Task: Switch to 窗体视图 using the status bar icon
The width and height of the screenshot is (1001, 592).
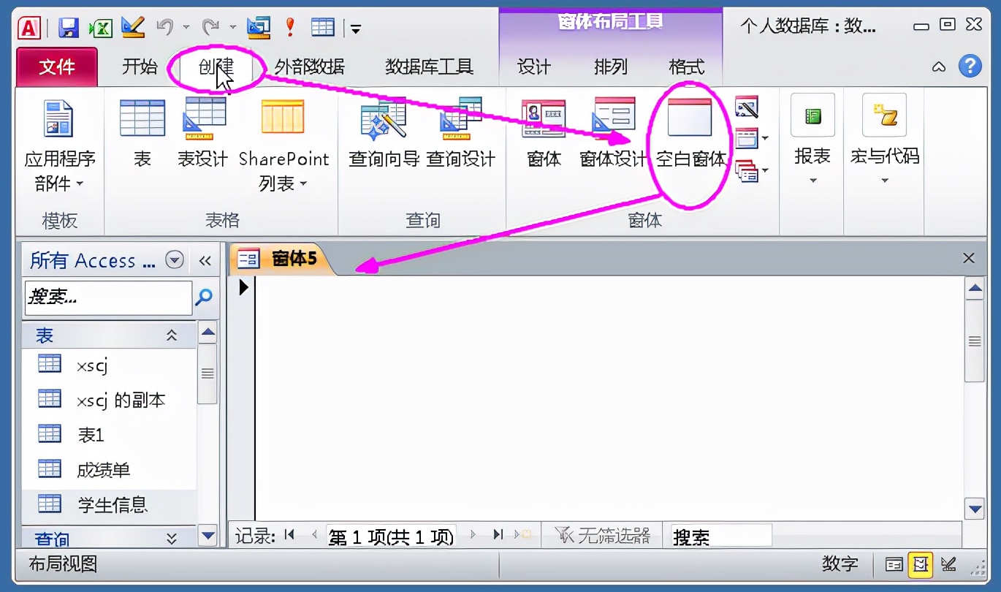Action: click(x=894, y=564)
